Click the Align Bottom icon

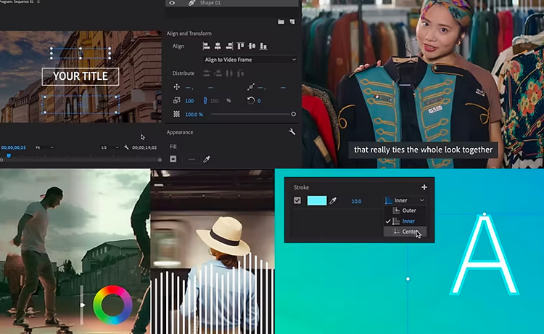click(x=262, y=46)
